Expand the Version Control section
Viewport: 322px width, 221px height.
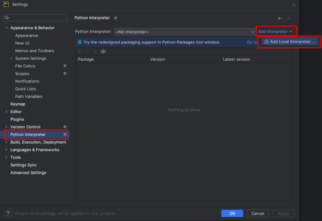7,127
